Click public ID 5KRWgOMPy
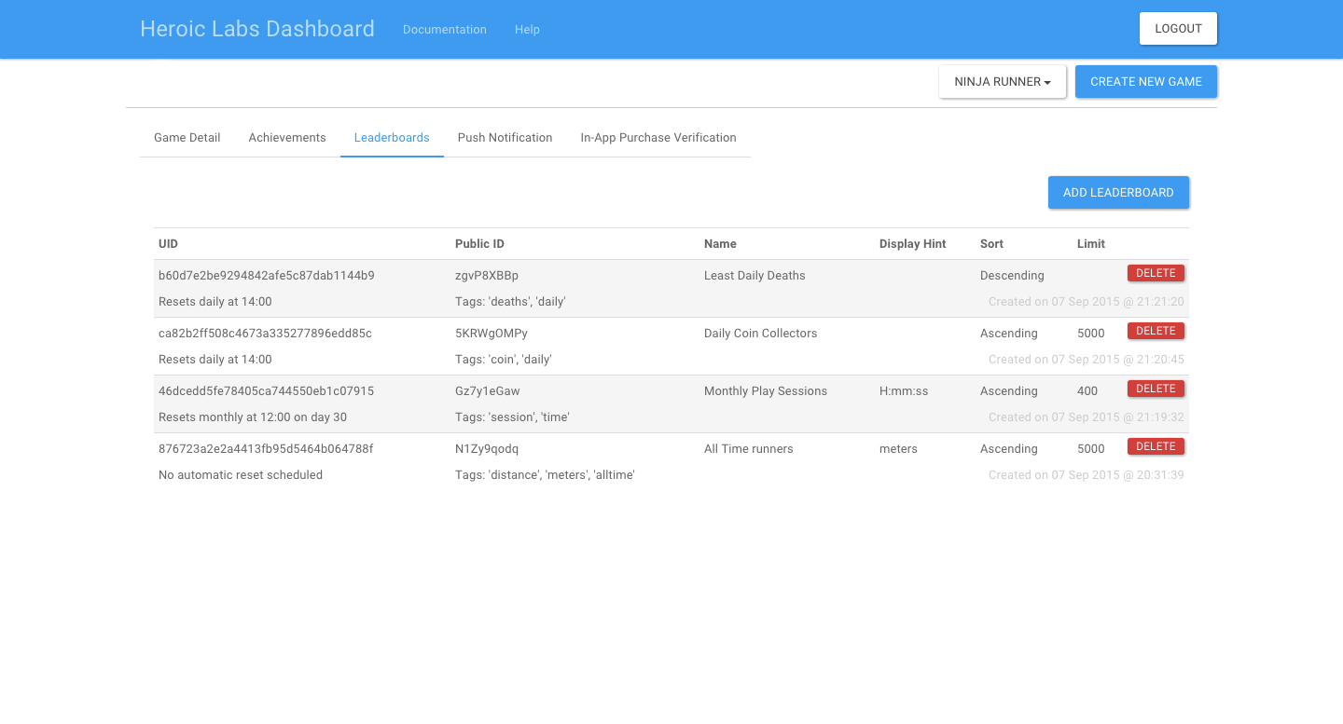This screenshot has width=1343, height=724. tap(492, 334)
